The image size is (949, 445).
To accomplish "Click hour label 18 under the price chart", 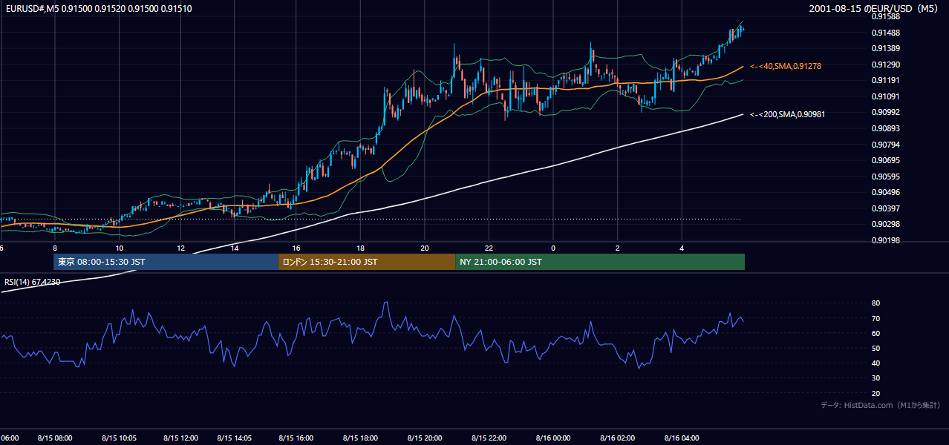I will point(360,248).
